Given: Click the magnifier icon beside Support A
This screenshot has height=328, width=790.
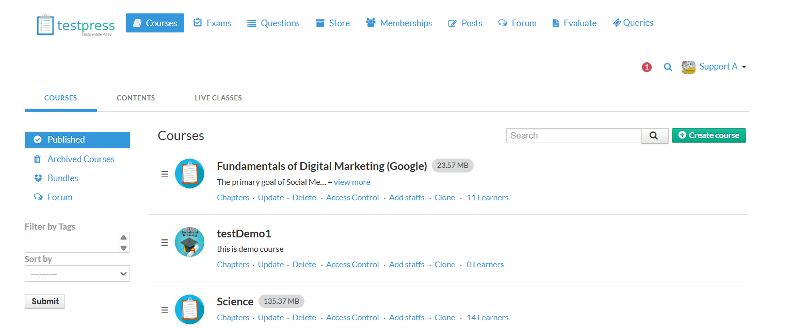Looking at the screenshot, I should [x=668, y=67].
